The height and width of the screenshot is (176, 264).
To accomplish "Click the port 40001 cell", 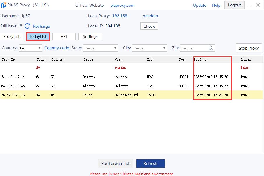I will click(x=184, y=77).
